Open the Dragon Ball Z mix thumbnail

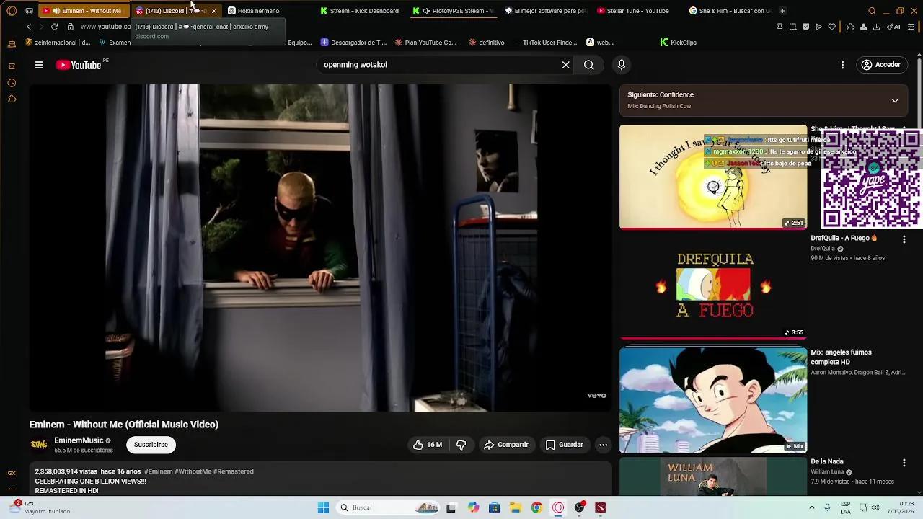pos(712,400)
